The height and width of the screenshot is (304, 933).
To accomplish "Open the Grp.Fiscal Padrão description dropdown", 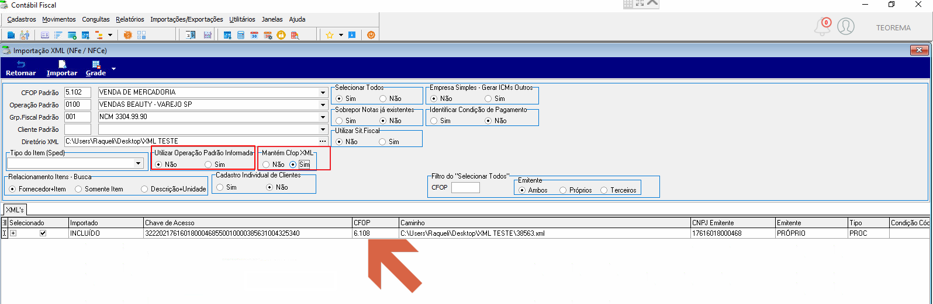I will tap(323, 117).
